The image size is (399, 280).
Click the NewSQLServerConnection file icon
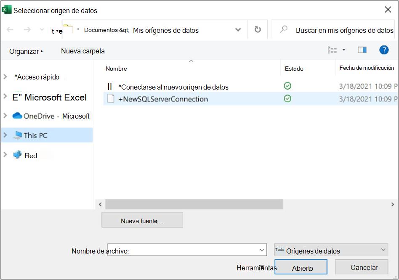[110, 98]
